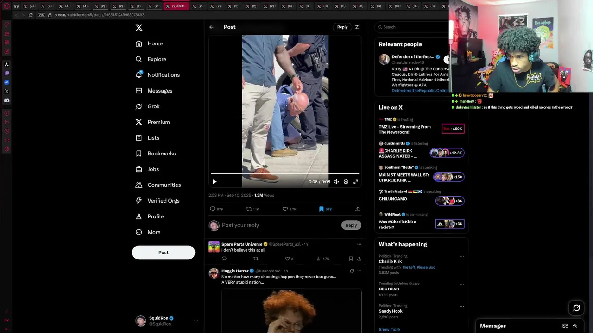Screen dimensions: 593x333
Task: Open Notifications page
Action: [x=158, y=75]
